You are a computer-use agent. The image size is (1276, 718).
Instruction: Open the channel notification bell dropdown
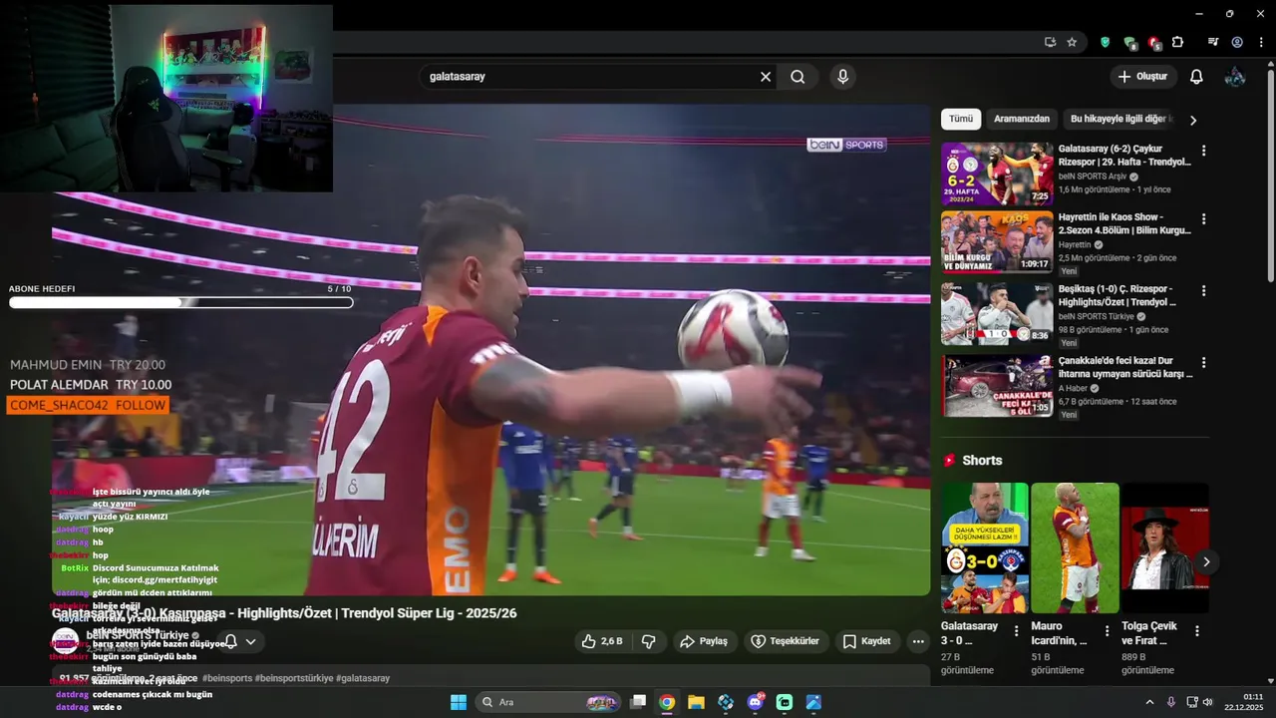(240, 641)
